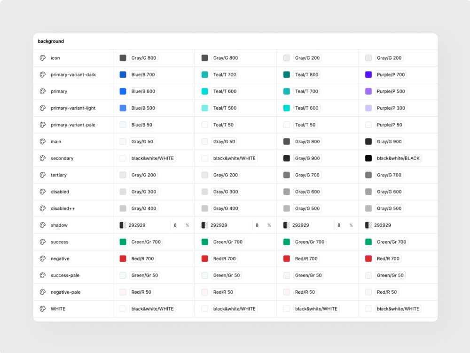Click the Blue/B 600 color swatch
This screenshot has width=470, height=353.
click(123, 91)
